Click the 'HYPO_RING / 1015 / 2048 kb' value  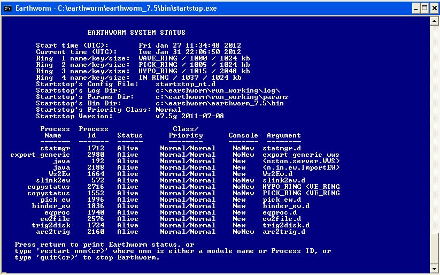(x=194, y=71)
